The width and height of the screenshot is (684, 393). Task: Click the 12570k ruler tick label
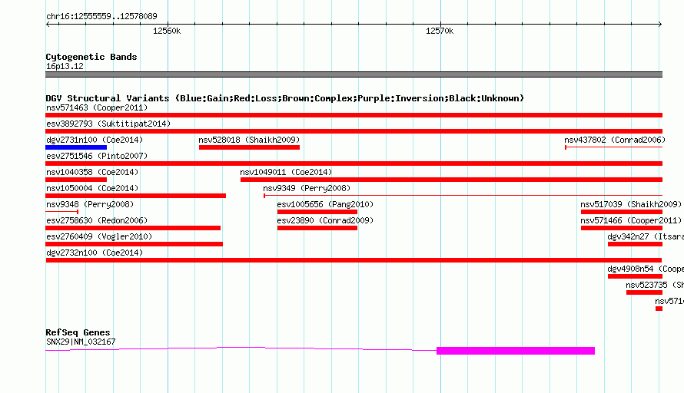[x=440, y=31]
